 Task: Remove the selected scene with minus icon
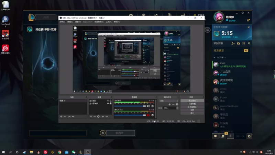[65, 116]
